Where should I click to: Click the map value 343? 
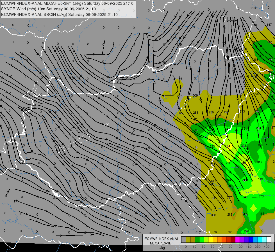point(244,146)
